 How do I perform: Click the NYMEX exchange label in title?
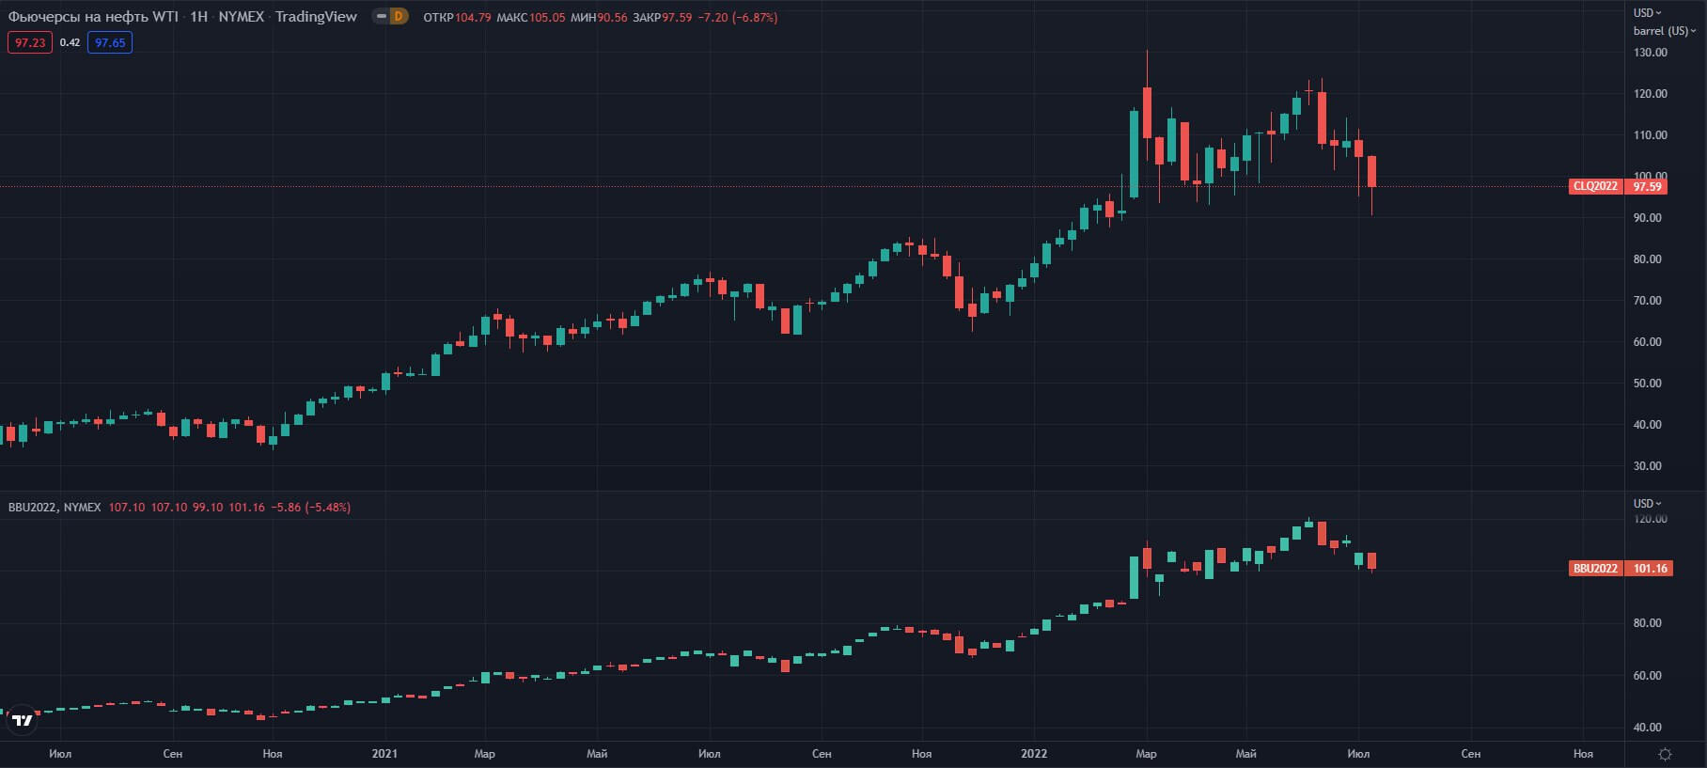[x=242, y=16]
